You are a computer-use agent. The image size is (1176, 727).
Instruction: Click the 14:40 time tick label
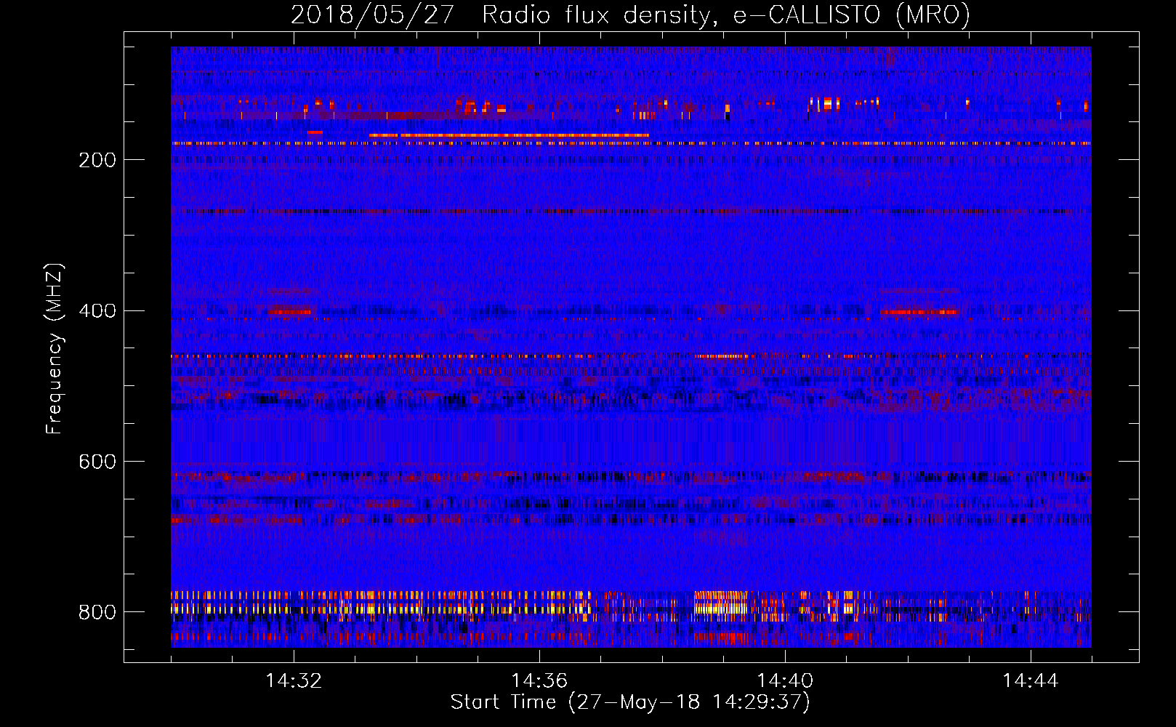785,681
